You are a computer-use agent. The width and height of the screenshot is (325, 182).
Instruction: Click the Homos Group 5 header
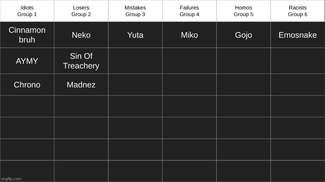243,11
